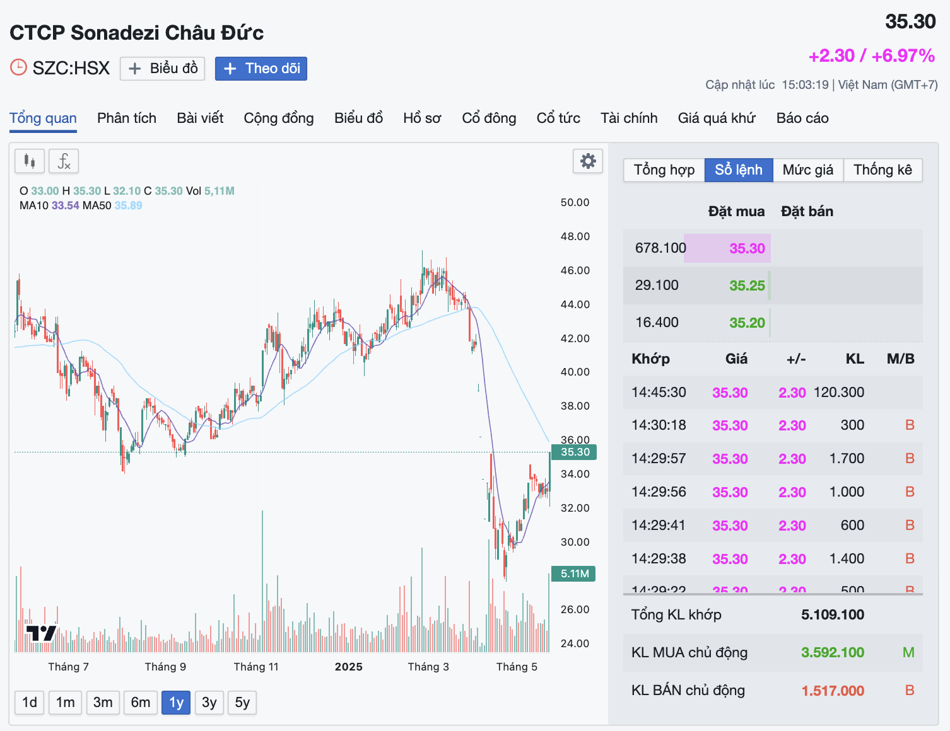Open the Bài viết tab

click(x=200, y=118)
